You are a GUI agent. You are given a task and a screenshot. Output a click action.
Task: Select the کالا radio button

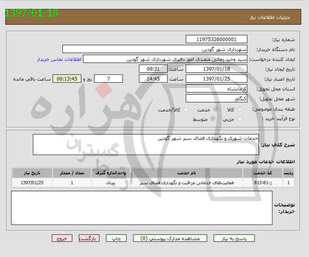coord(240,109)
